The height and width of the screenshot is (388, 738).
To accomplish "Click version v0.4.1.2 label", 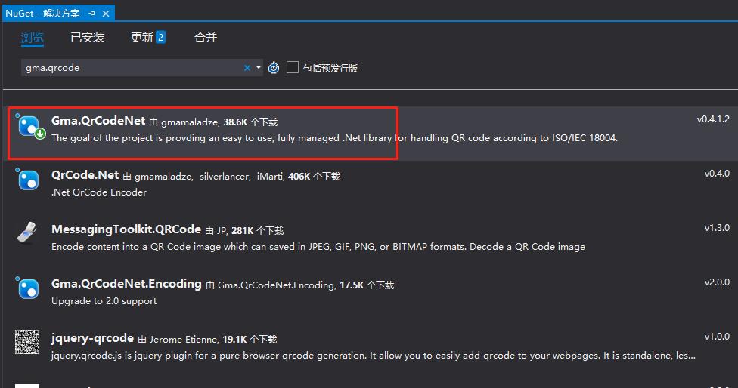I will click(x=713, y=119).
